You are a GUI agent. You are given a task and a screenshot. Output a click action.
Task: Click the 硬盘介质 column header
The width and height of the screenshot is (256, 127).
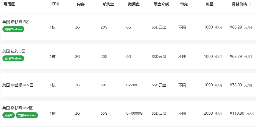tap(161, 4)
